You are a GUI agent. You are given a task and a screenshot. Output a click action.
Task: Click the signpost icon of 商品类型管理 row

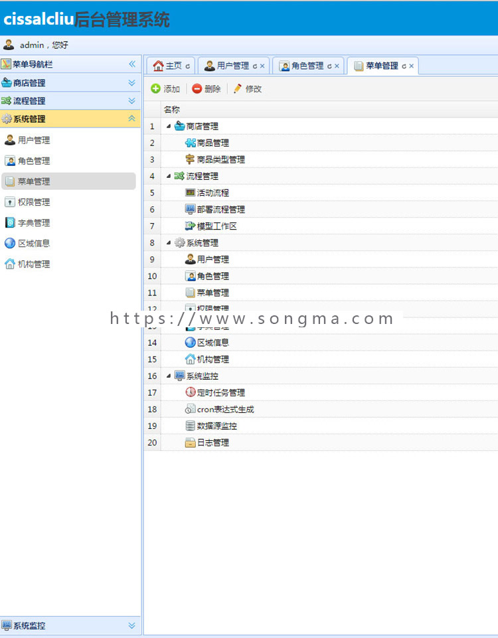(x=190, y=159)
